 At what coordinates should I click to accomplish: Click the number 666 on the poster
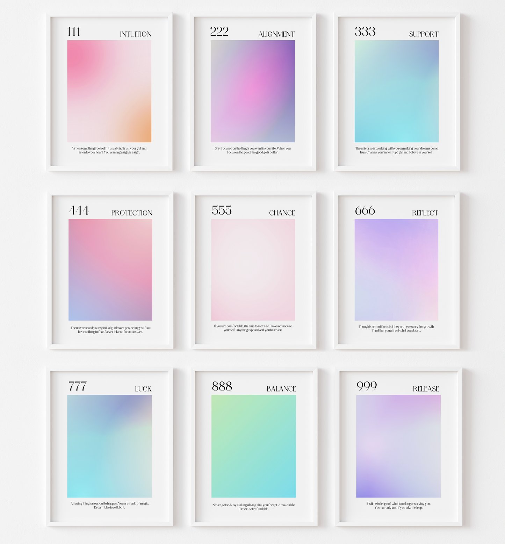coord(365,210)
